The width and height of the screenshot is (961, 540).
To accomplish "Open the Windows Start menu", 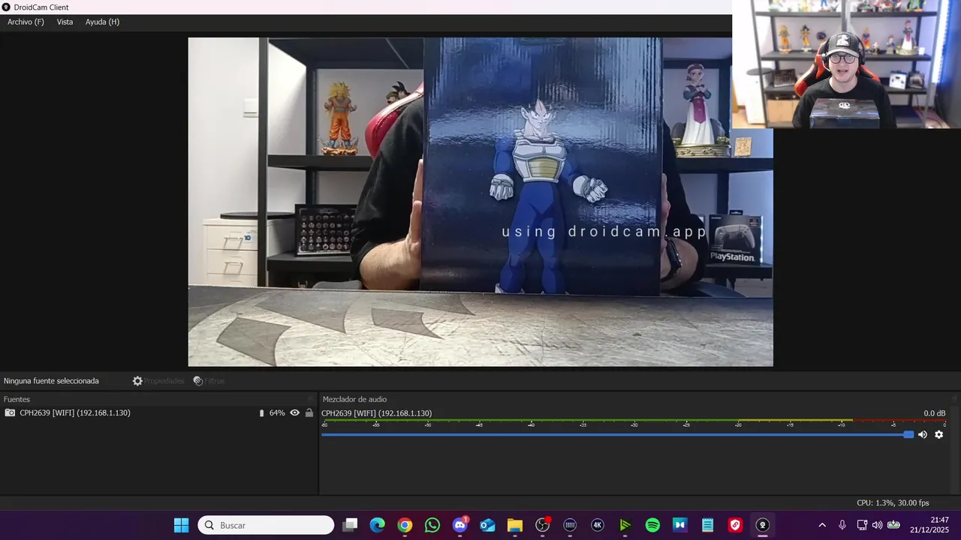I will click(x=182, y=525).
